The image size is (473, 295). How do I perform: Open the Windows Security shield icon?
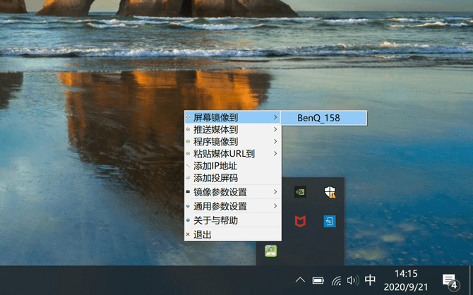click(x=329, y=191)
